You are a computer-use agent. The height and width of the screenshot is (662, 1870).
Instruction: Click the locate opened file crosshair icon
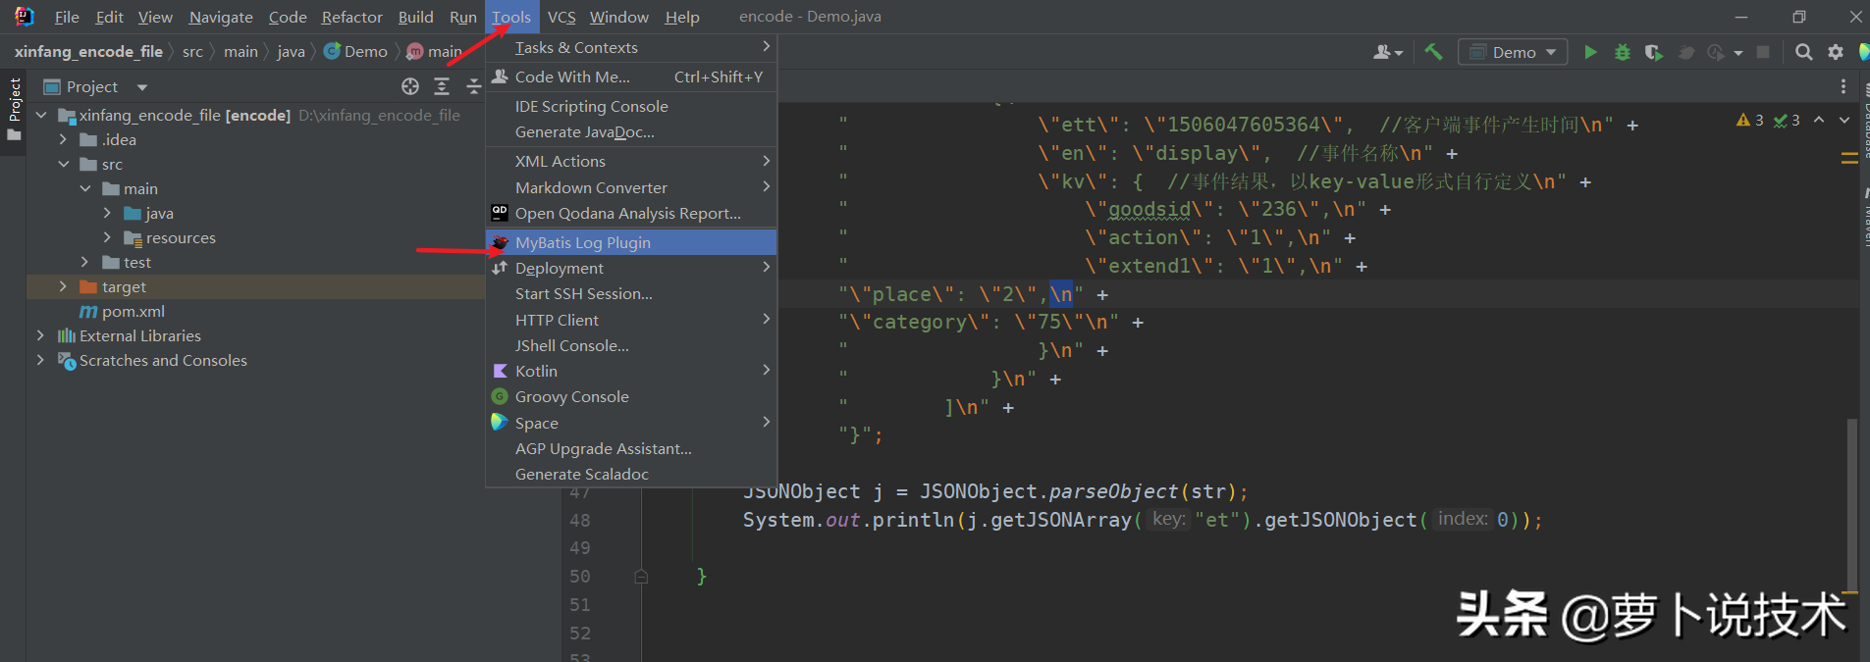pos(410,87)
